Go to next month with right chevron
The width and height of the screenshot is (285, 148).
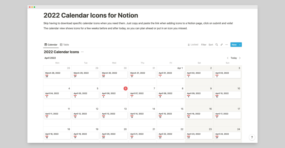(x=240, y=58)
